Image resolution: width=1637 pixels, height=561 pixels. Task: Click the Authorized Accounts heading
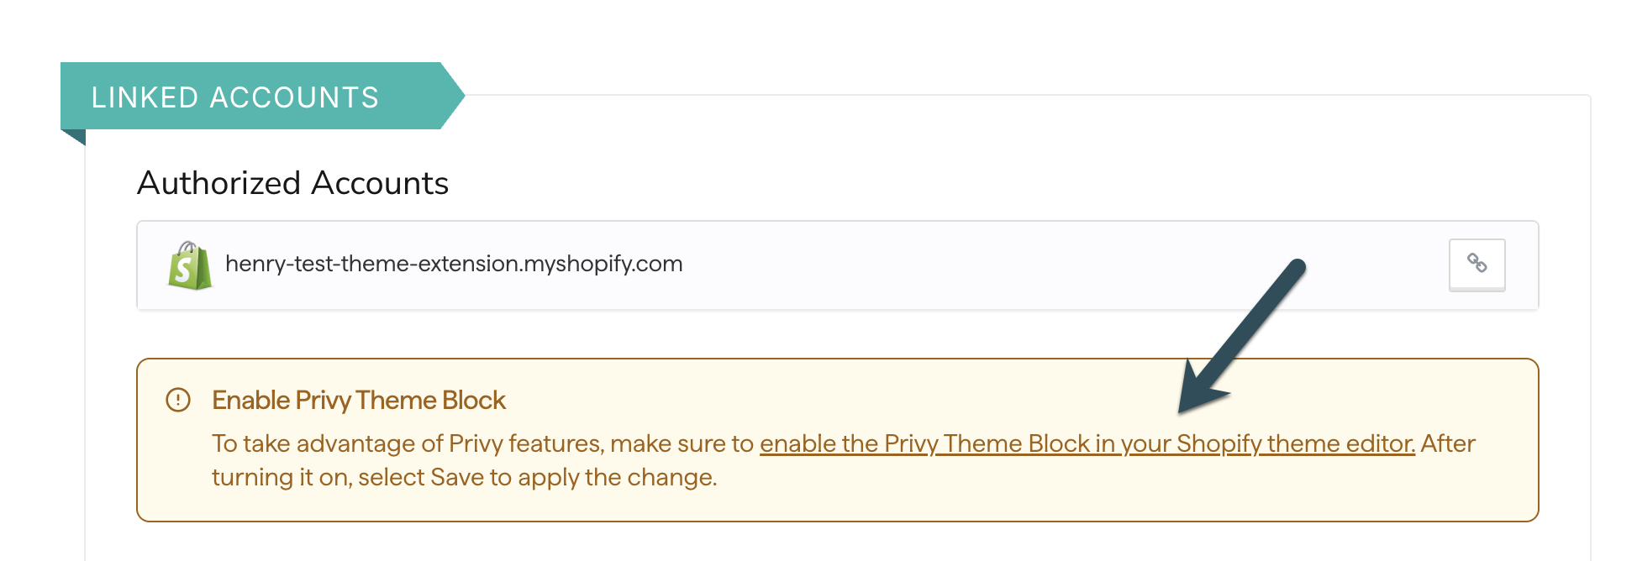point(293,183)
